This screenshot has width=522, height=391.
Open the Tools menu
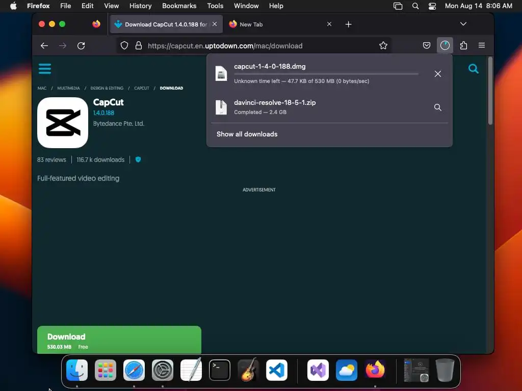pos(215,6)
